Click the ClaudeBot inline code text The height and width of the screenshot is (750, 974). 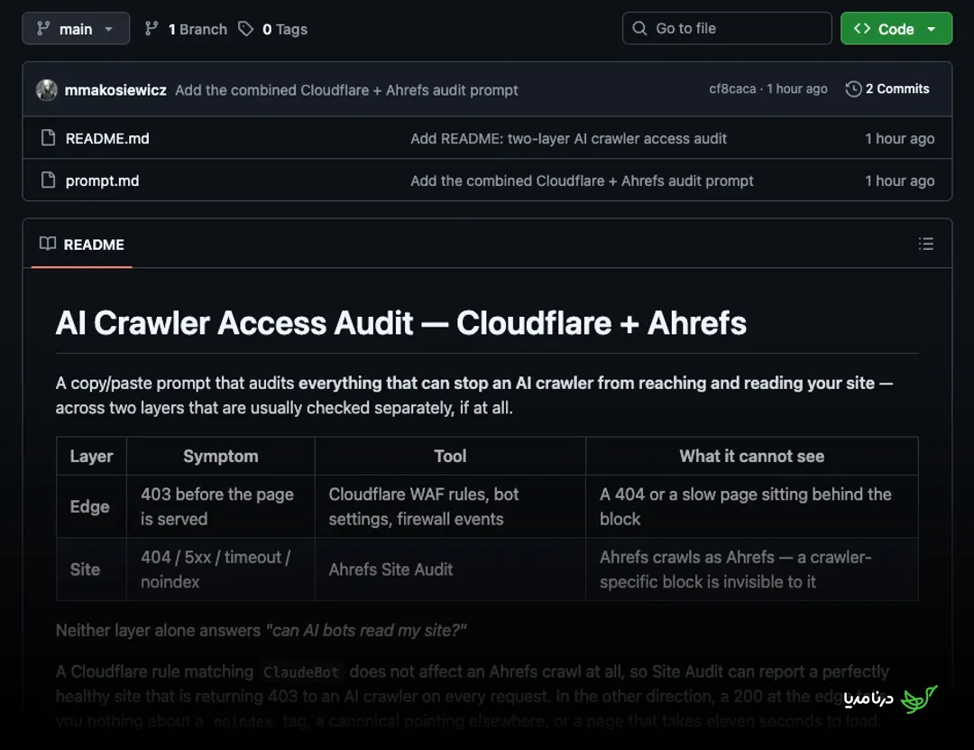300,672
